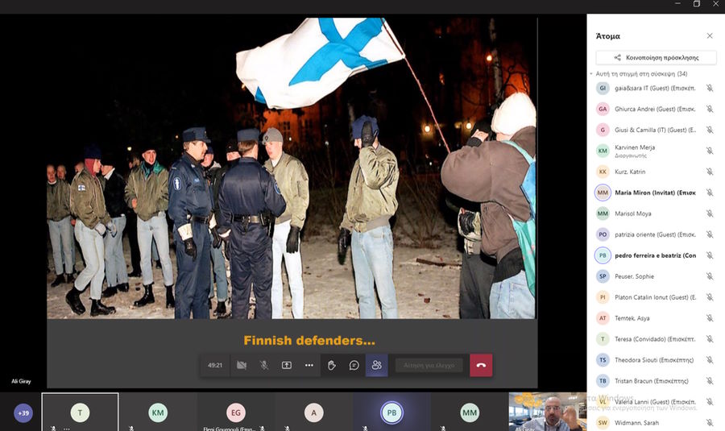Viewport: 725px width, 431px height.
Task: Show the conversation chat panel
Action: (x=354, y=365)
